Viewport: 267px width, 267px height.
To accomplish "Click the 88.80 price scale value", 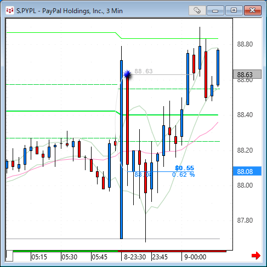I will [245, 44].
